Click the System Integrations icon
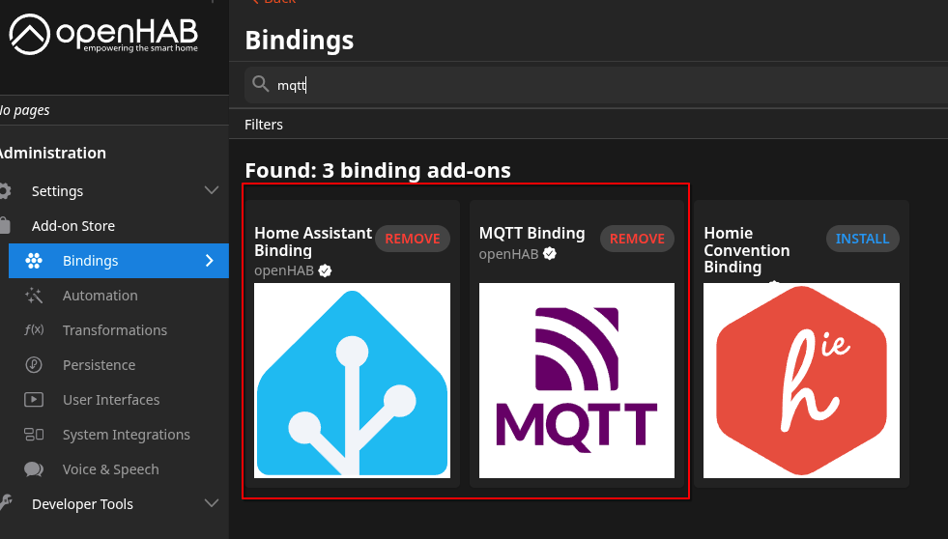 34,435
